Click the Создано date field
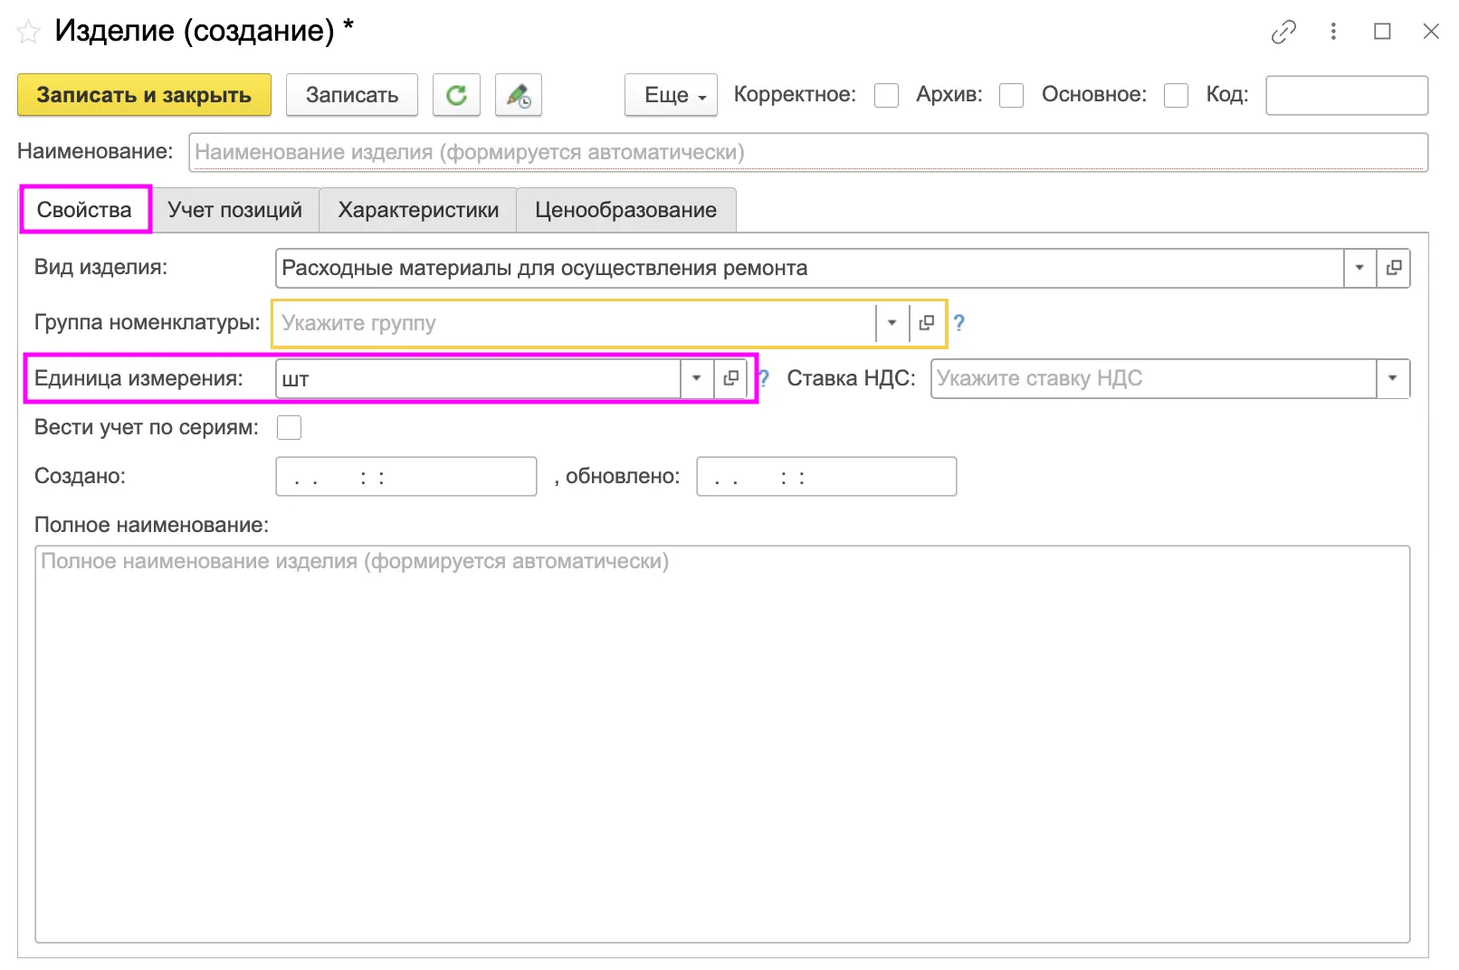 [406, 476]
